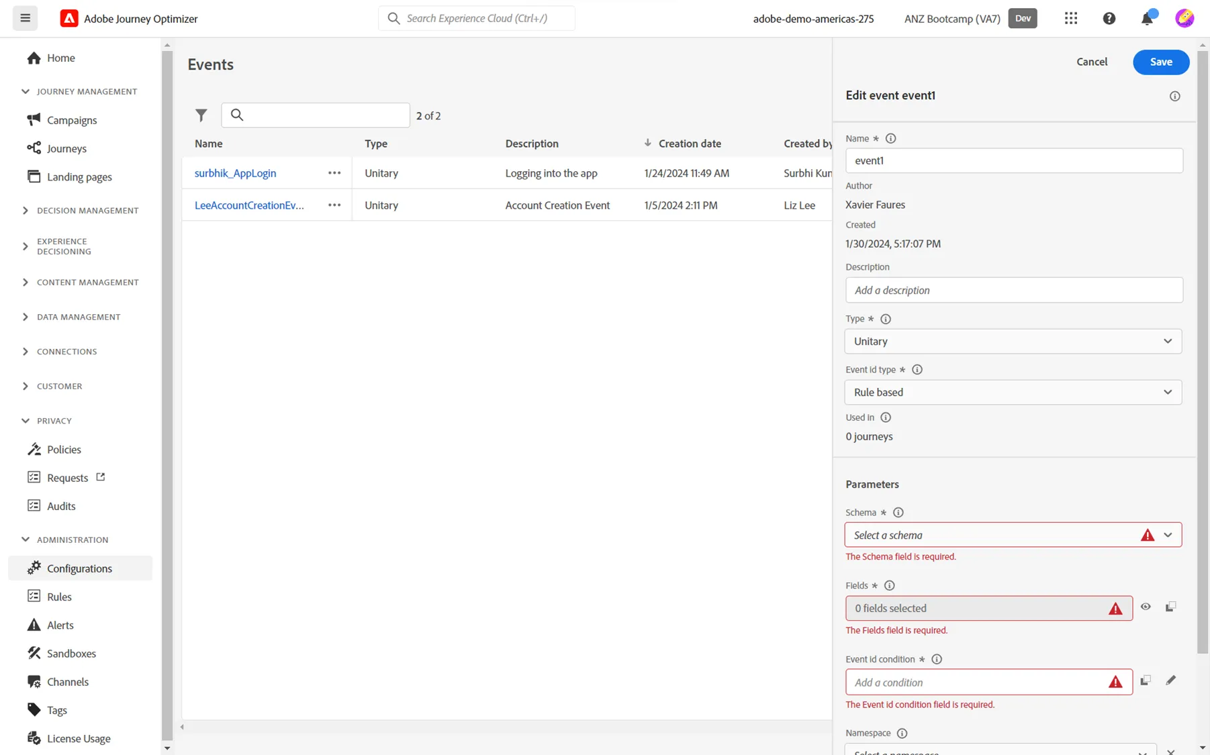This screenshot has width=1210, height=755.
Task: Open more actions for LeeAccountCreationEv...
Action: pos(334,205)
